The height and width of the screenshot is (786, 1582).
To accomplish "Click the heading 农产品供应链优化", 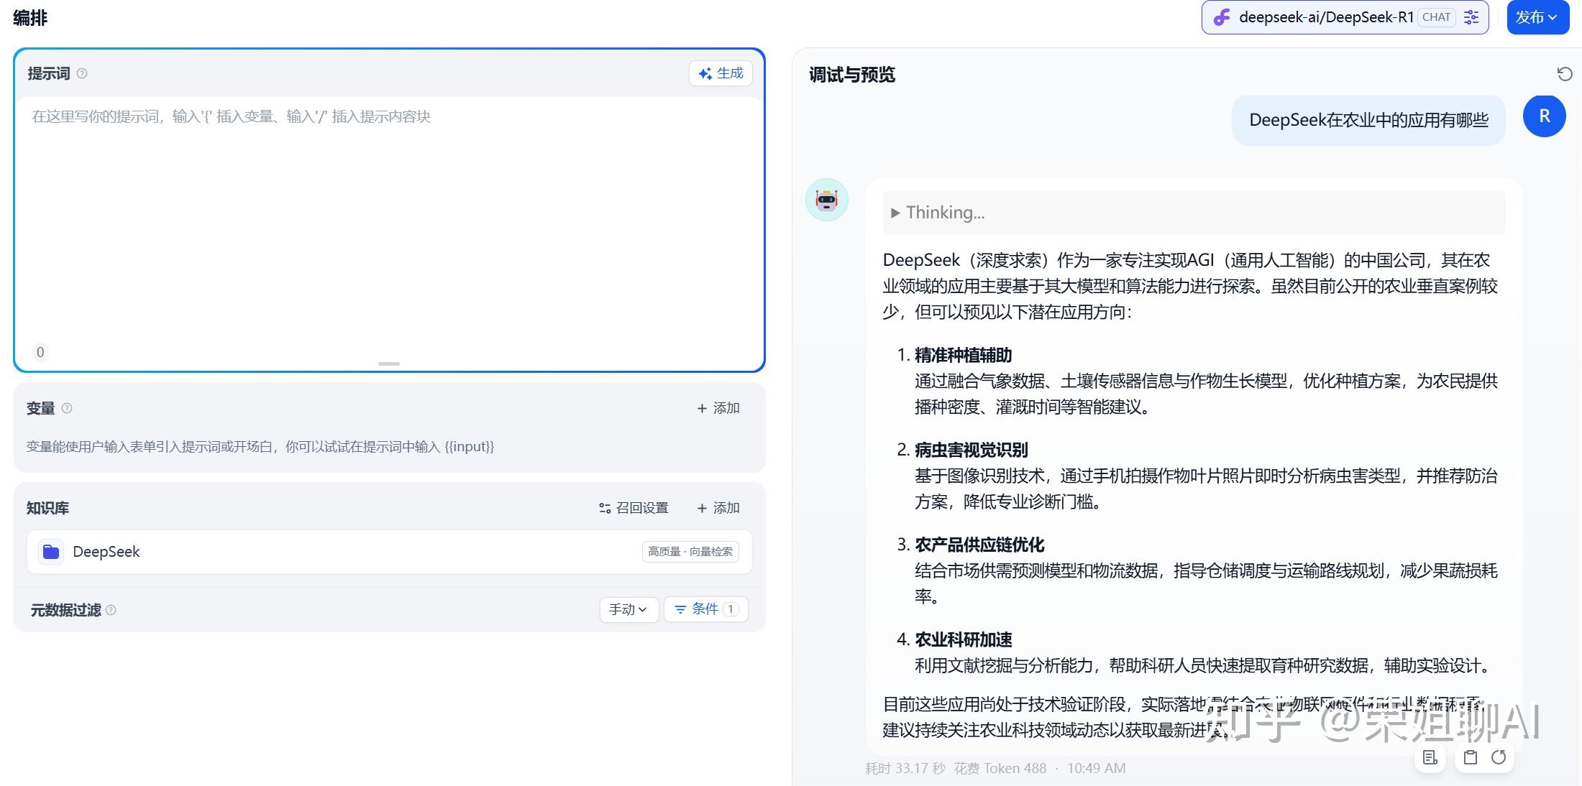I will (x=979, y=545).
